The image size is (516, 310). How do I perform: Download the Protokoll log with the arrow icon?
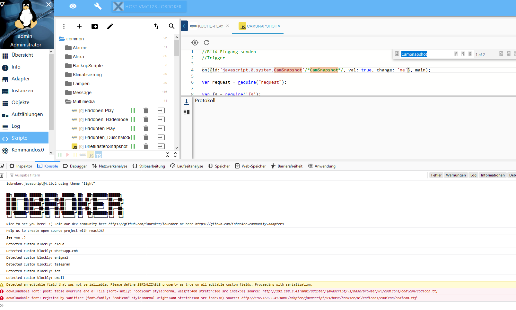click(x=187, y=101)
